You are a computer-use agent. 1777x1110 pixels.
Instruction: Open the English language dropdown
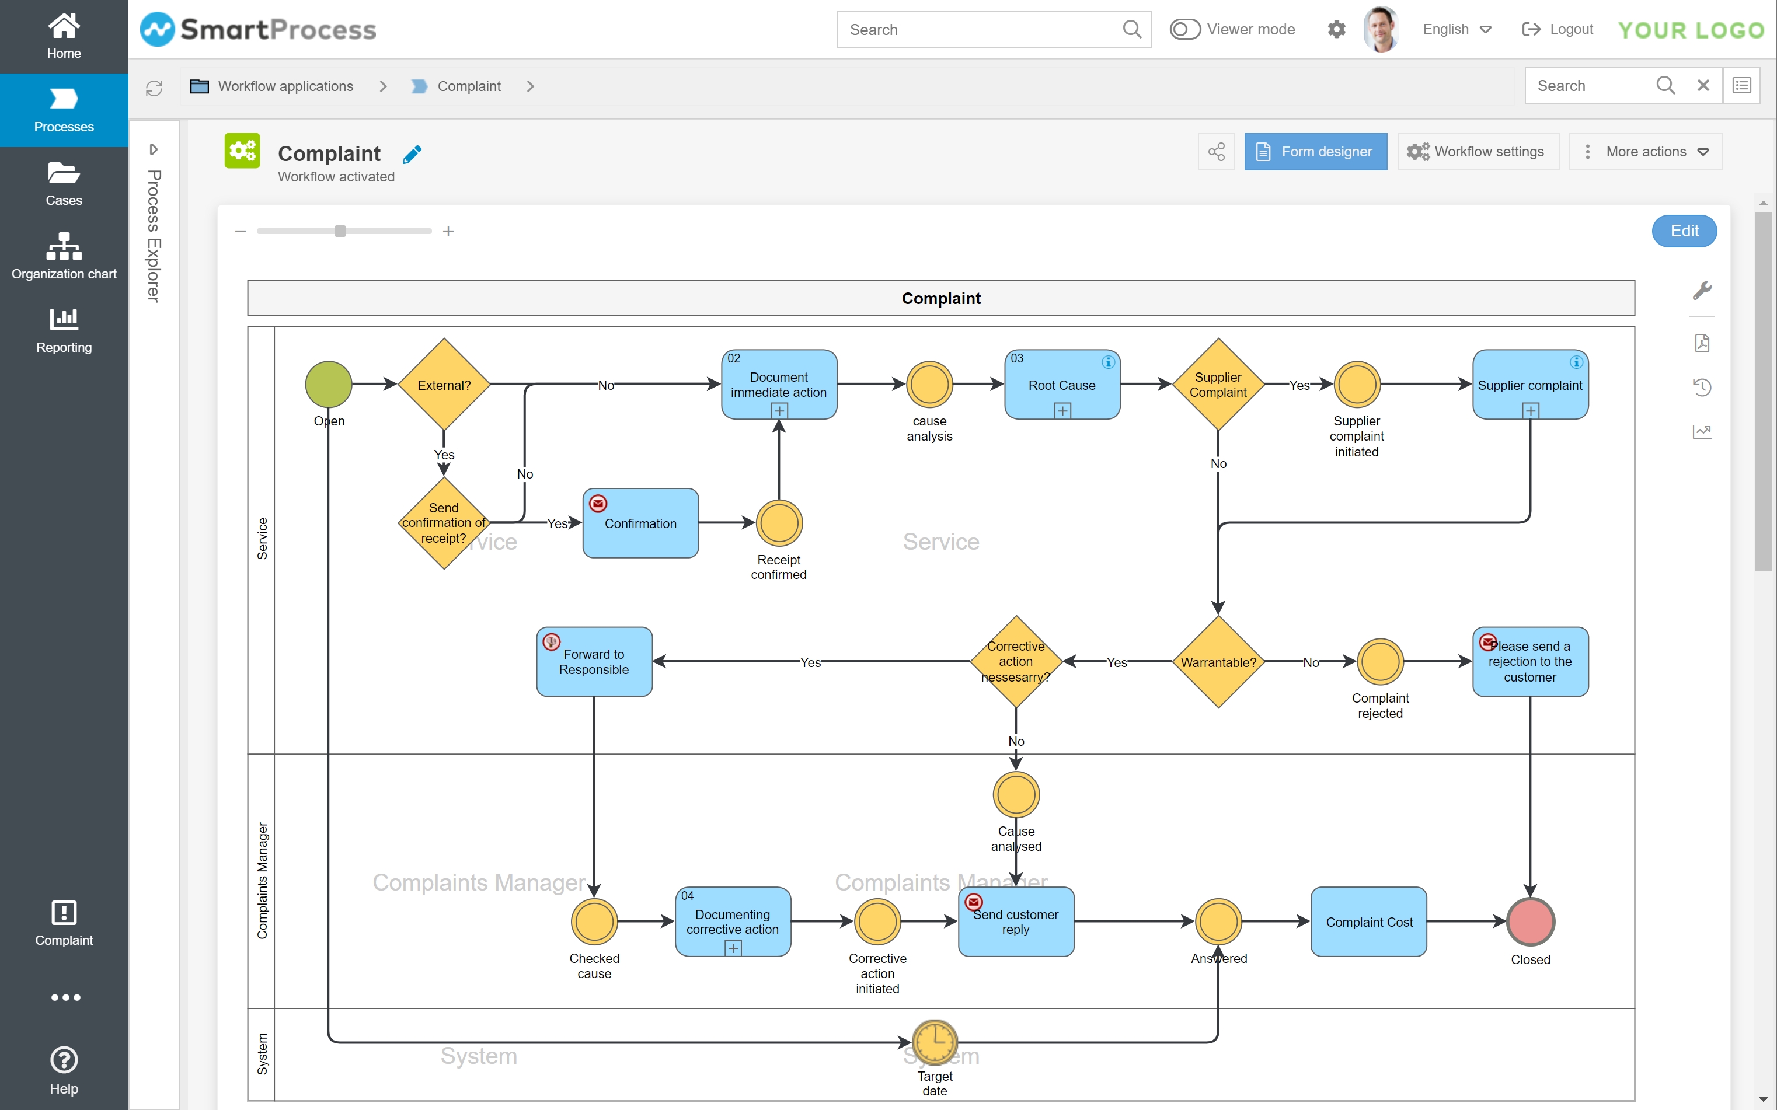[1457, 29]
